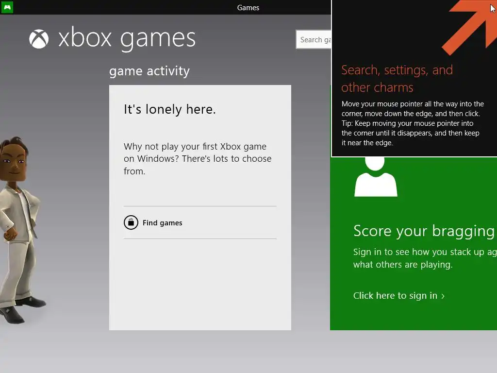Click the 'xbox games' title text
This screenshot has height=373, width=497.
127,38
